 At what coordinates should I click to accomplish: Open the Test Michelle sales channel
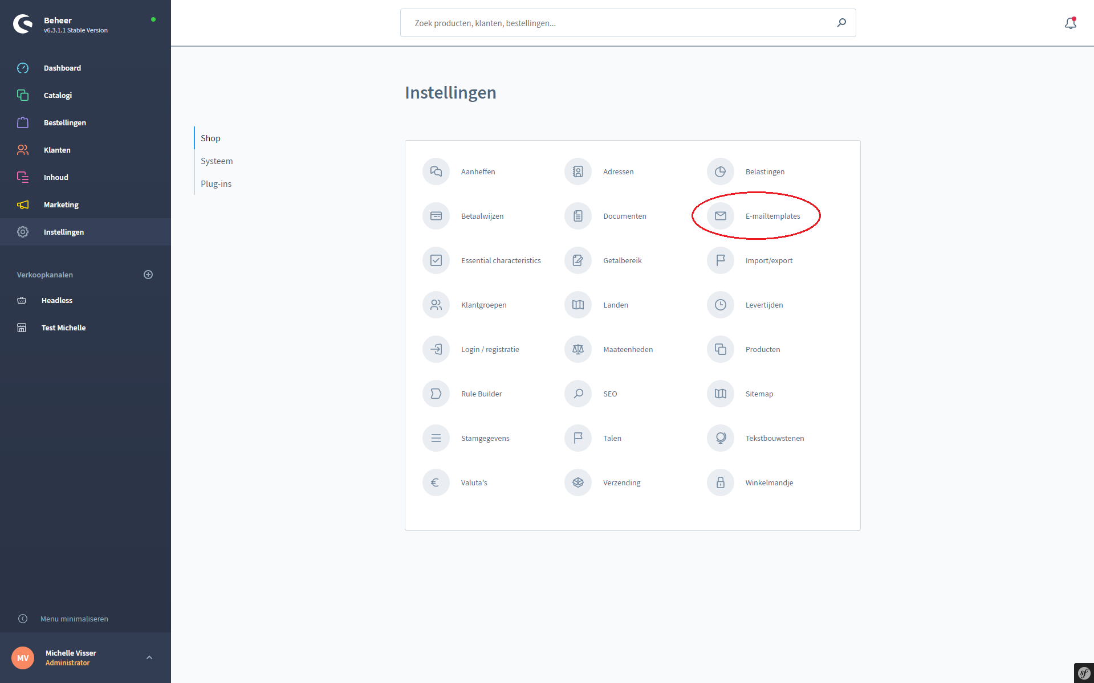click(63, 328)
